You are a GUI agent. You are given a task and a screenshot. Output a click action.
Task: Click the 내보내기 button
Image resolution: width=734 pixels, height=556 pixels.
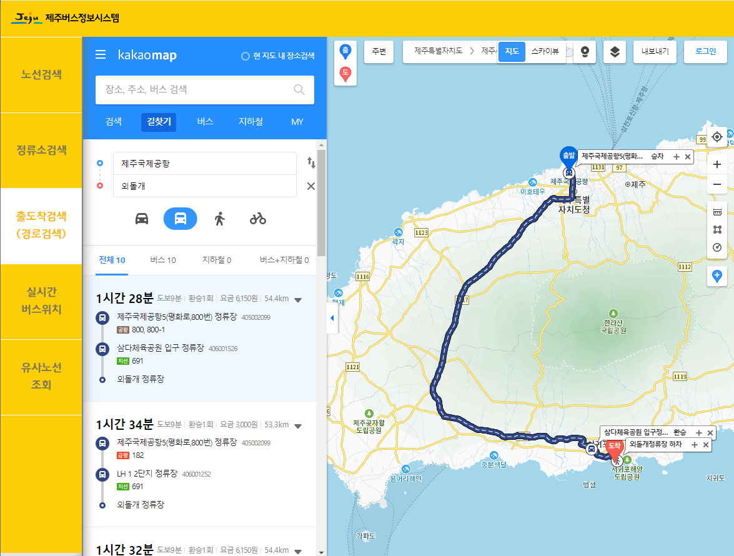[x=655, y=51]
